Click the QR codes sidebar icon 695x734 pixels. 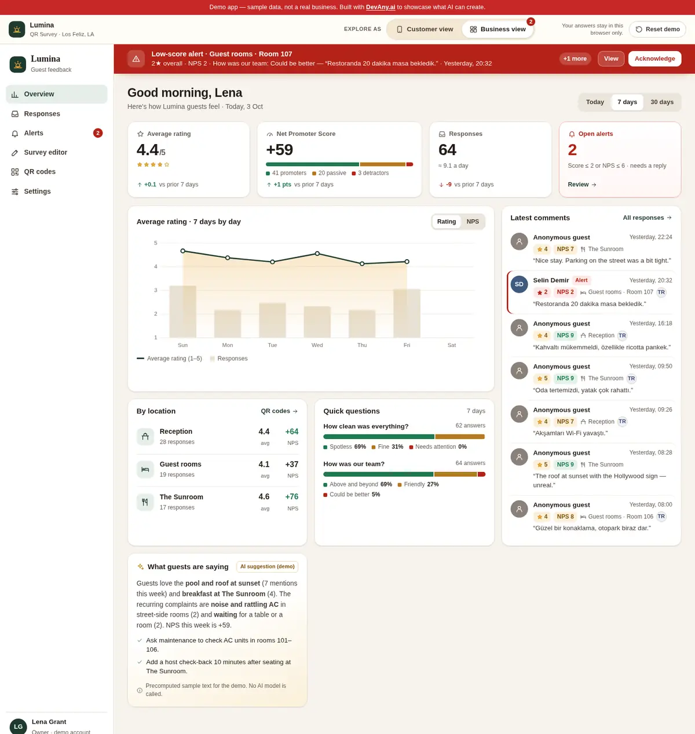tap(15, 172)
